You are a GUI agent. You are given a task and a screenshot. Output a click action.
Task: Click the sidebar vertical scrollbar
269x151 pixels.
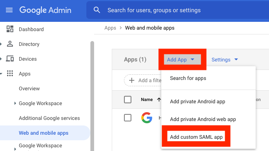(92, 96)
